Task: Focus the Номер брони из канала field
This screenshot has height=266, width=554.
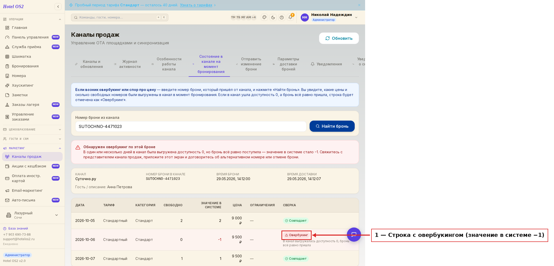Action: coord(191,126)
